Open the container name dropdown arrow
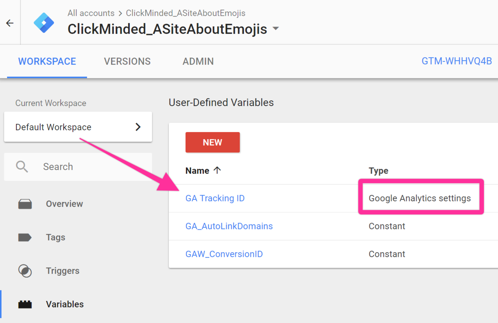 pos(276,29)
